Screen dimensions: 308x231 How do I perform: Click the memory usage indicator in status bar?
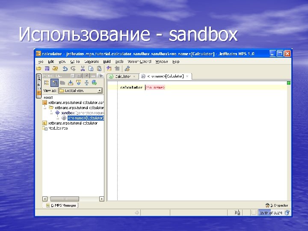[x=271, y=213]
